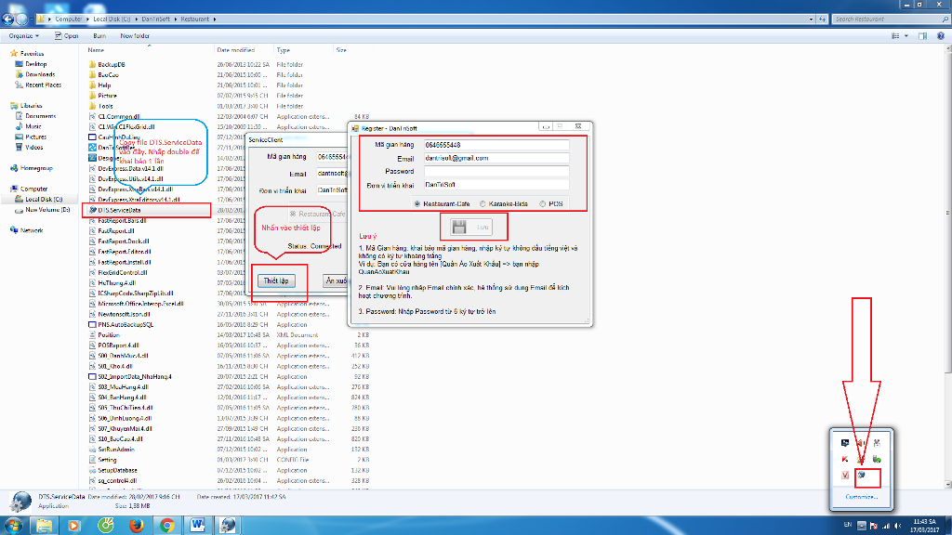Select the S02_ImportData_NhaHang.4 file
Image resolution: width=952 pixels, height=535 pixels.
click(x=134, y=377)
